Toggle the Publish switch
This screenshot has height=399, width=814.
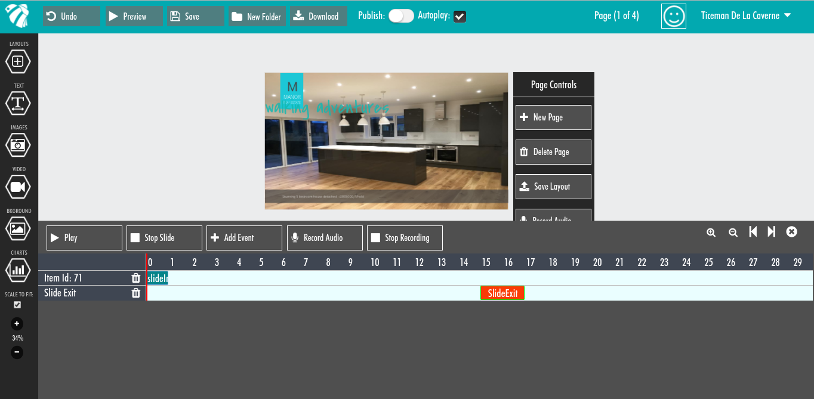coord(401,16)
